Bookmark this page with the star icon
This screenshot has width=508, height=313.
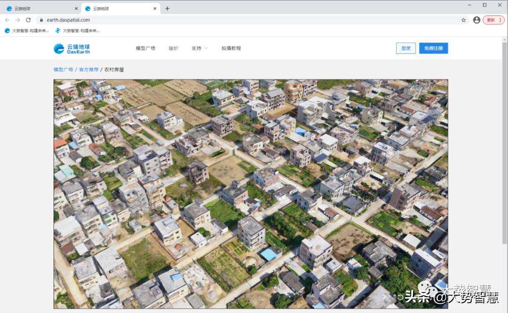(464, 20)
